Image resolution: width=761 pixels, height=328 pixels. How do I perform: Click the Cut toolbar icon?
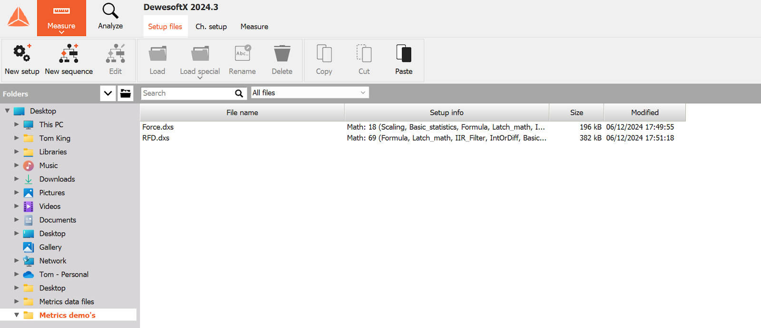[x=364, y=54]
